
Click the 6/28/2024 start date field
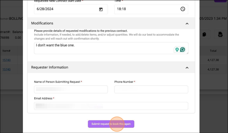(66, 9)
